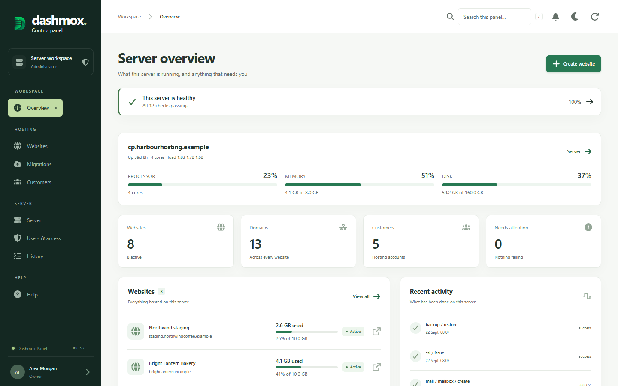This screenshot has width=618, height=386.
Task: Click the Websites card globe icon
Action: (x=221, y=227)
